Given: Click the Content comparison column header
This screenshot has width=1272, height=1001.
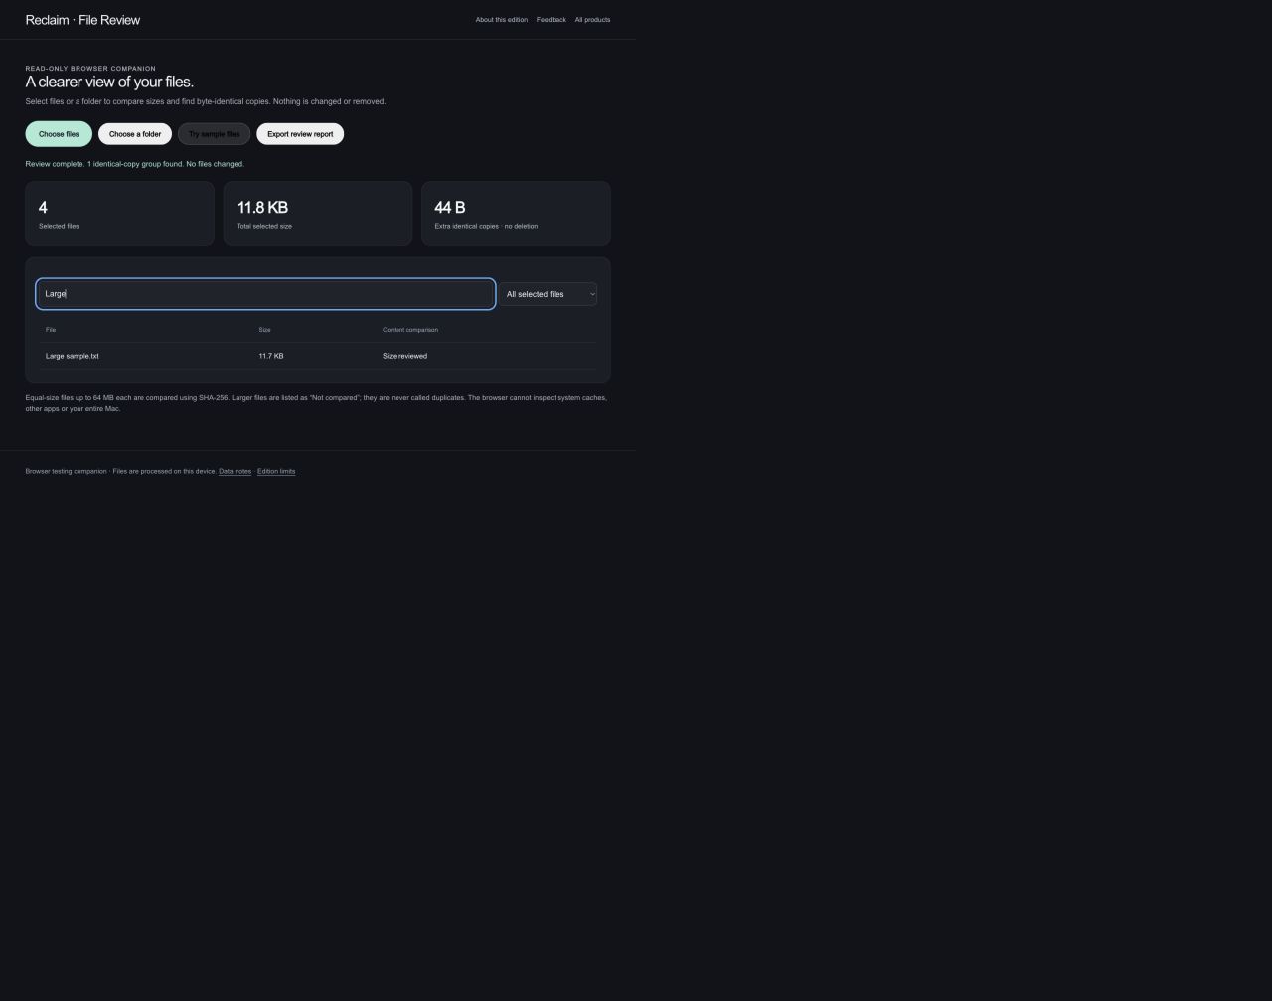Looking at the screenshot, I should pos(410,330).
